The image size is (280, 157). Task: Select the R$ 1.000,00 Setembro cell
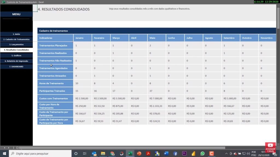click(x=231, y=98)
